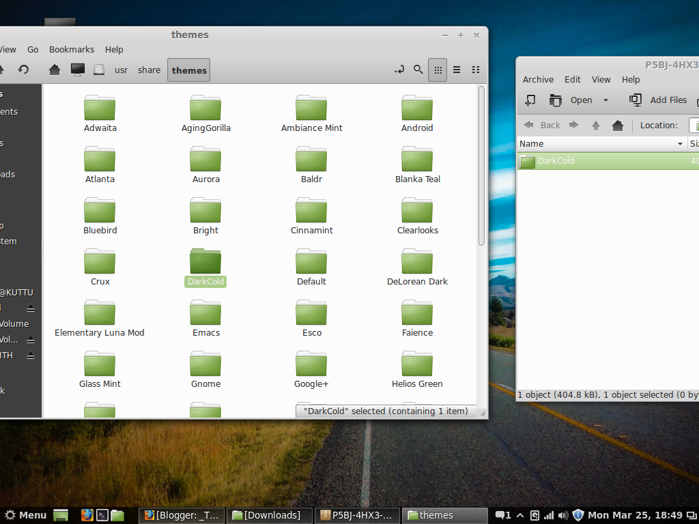Create a new archive in the archive manager

click(530, 100)
